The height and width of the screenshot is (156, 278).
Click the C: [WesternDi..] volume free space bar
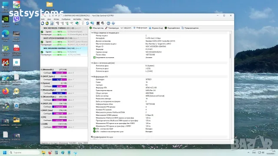point(60,73)
